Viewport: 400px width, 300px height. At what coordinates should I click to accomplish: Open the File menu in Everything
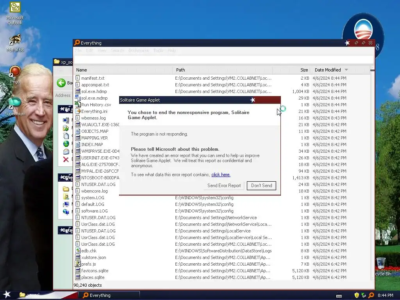78,50
